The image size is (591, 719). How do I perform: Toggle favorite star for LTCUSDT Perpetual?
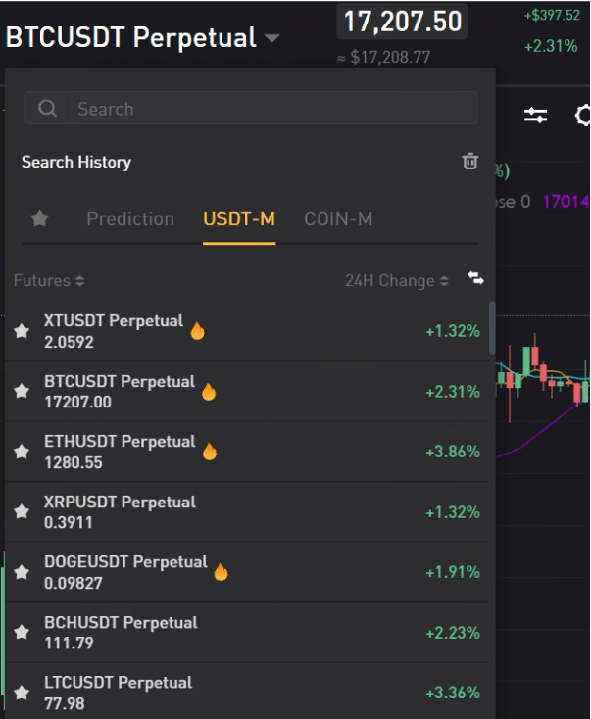22,693
